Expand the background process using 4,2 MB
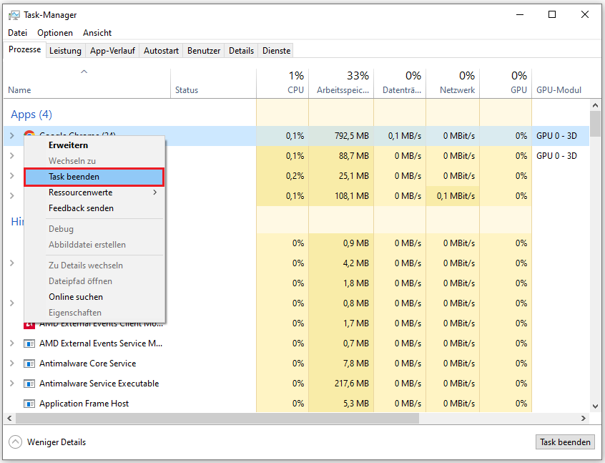The width and height of the screenshot is (605, 463). [x=12, y=263]
